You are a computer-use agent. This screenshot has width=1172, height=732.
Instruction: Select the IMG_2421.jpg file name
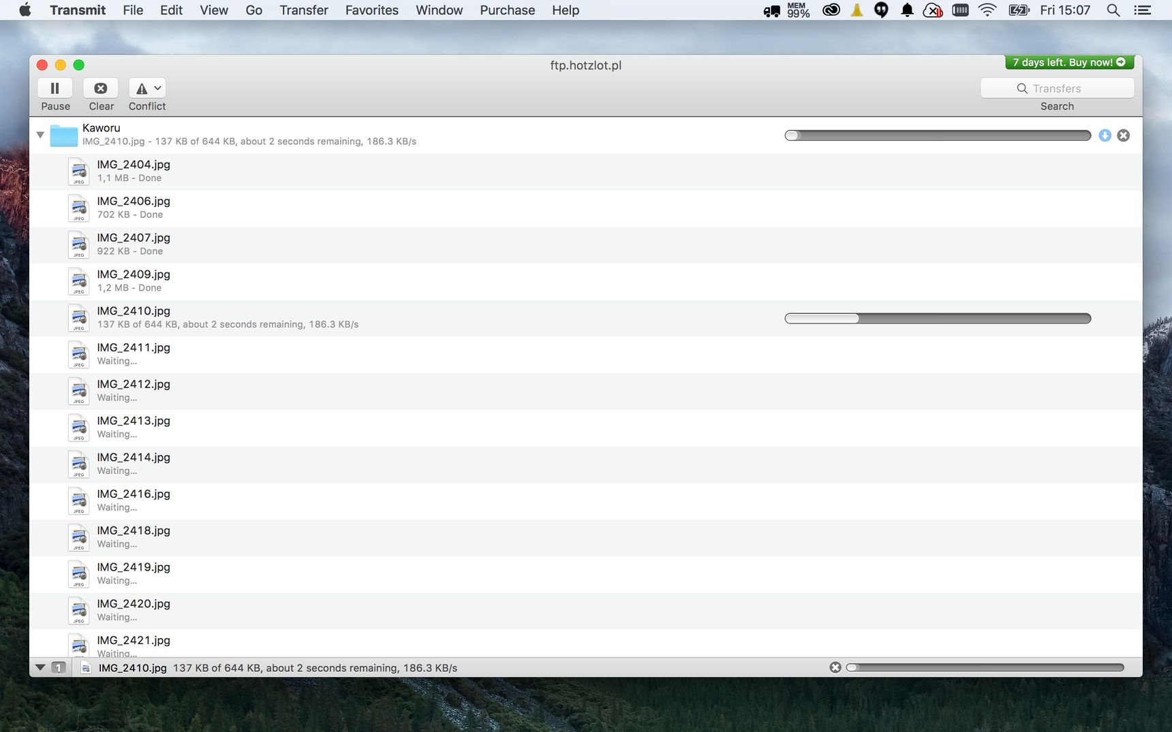134,641
